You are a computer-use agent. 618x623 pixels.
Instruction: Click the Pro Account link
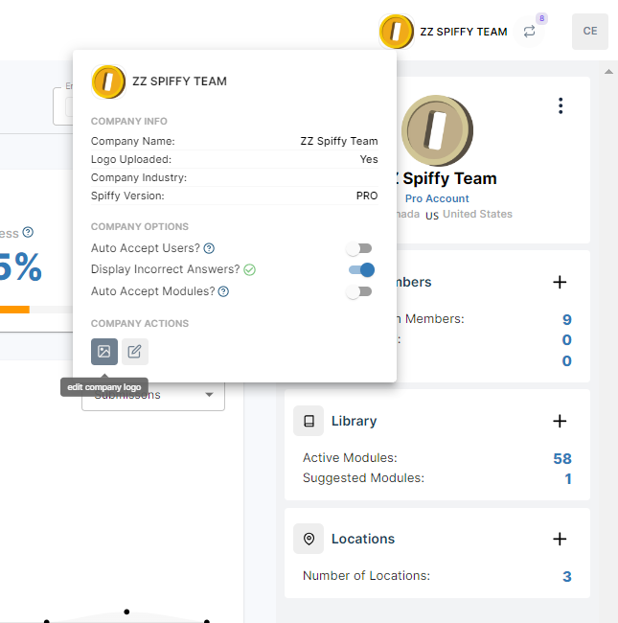437,198
